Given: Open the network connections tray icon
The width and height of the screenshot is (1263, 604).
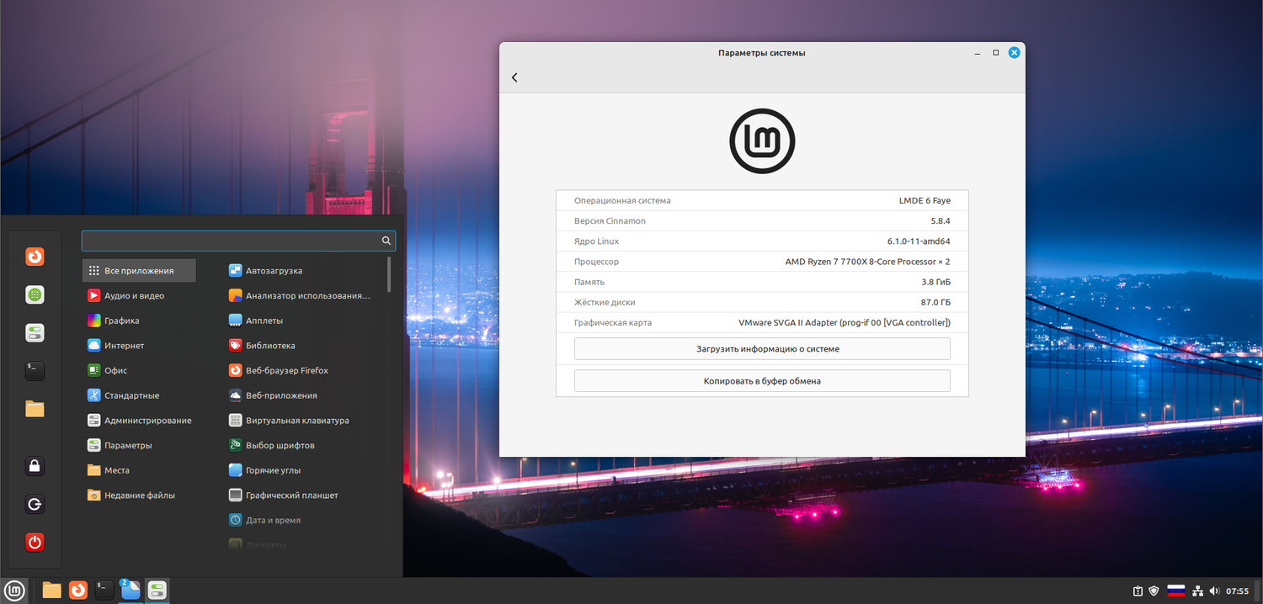Looking at the screenshot, I should (x=1197, y=591).
